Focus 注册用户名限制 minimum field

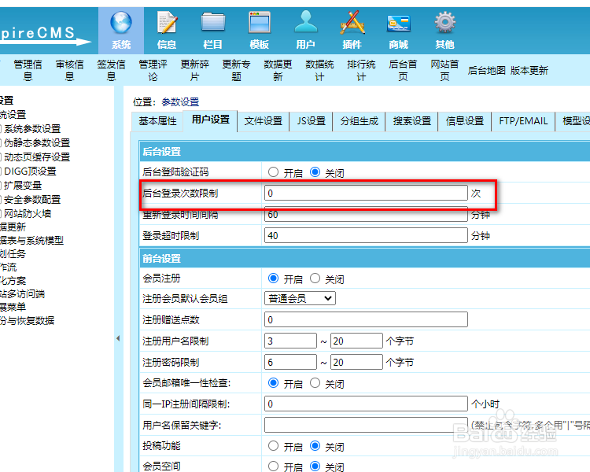[x=290, y=341]
